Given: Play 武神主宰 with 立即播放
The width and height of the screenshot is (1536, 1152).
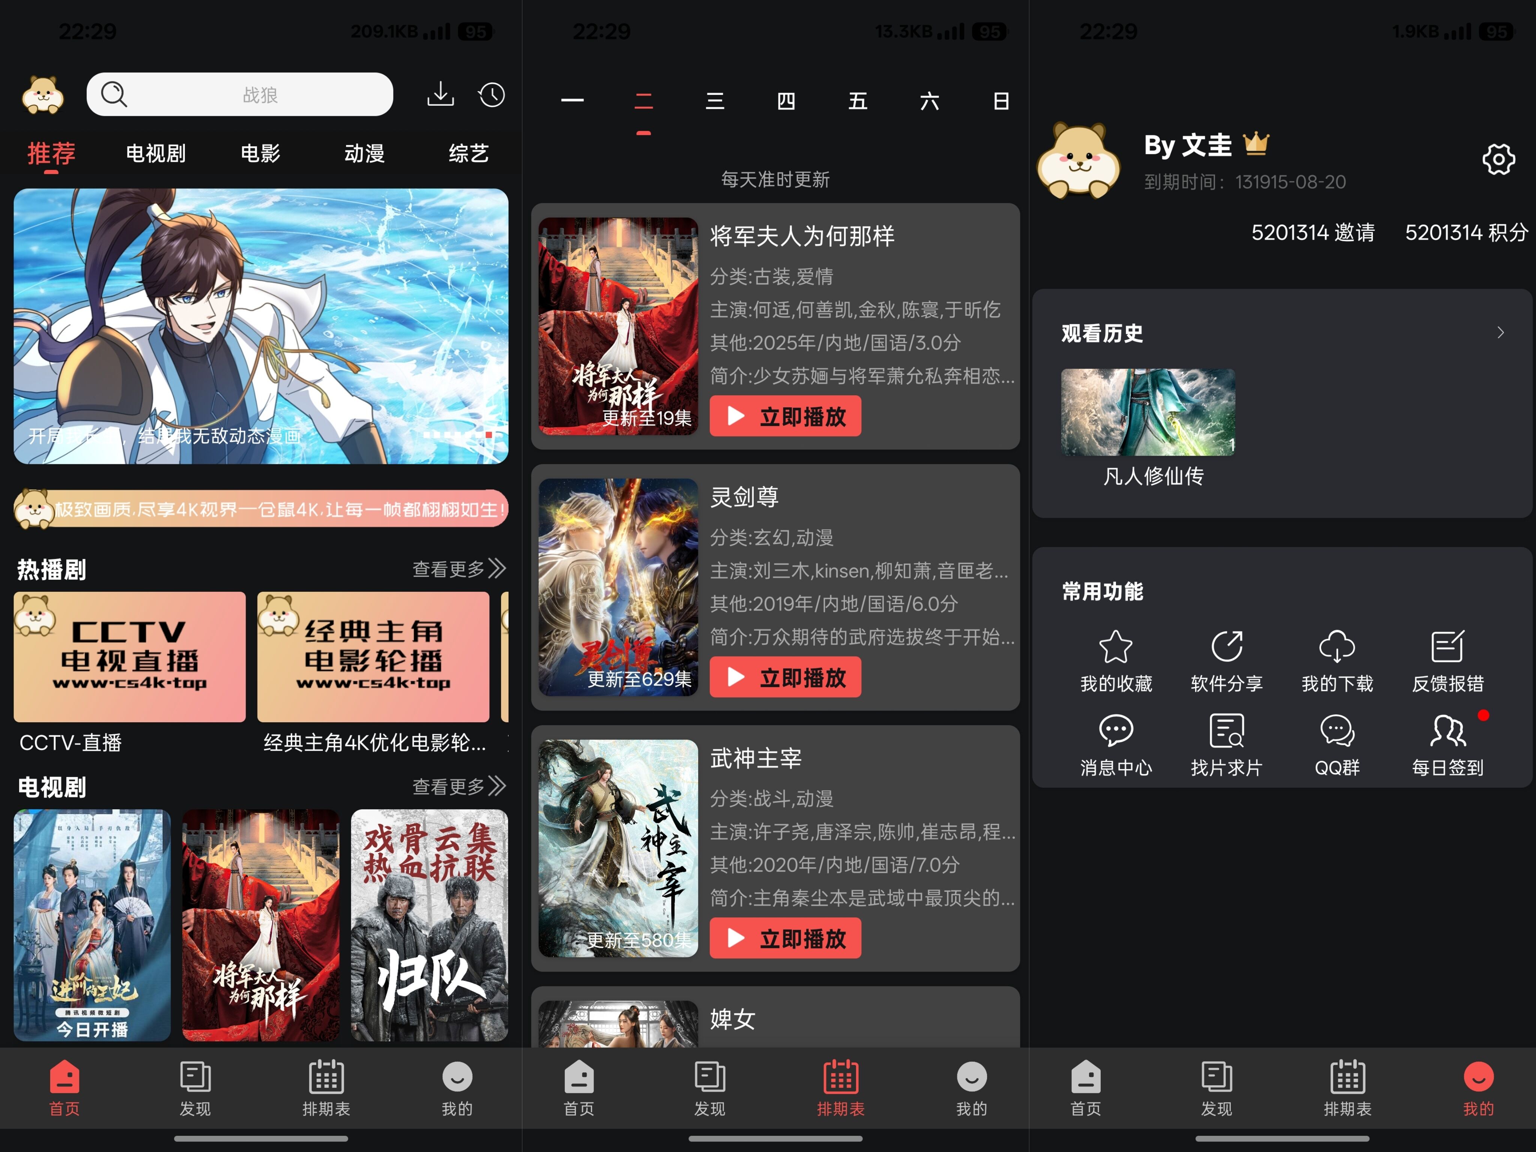Looking at the screenshot, I should click(x=785, y=938).
